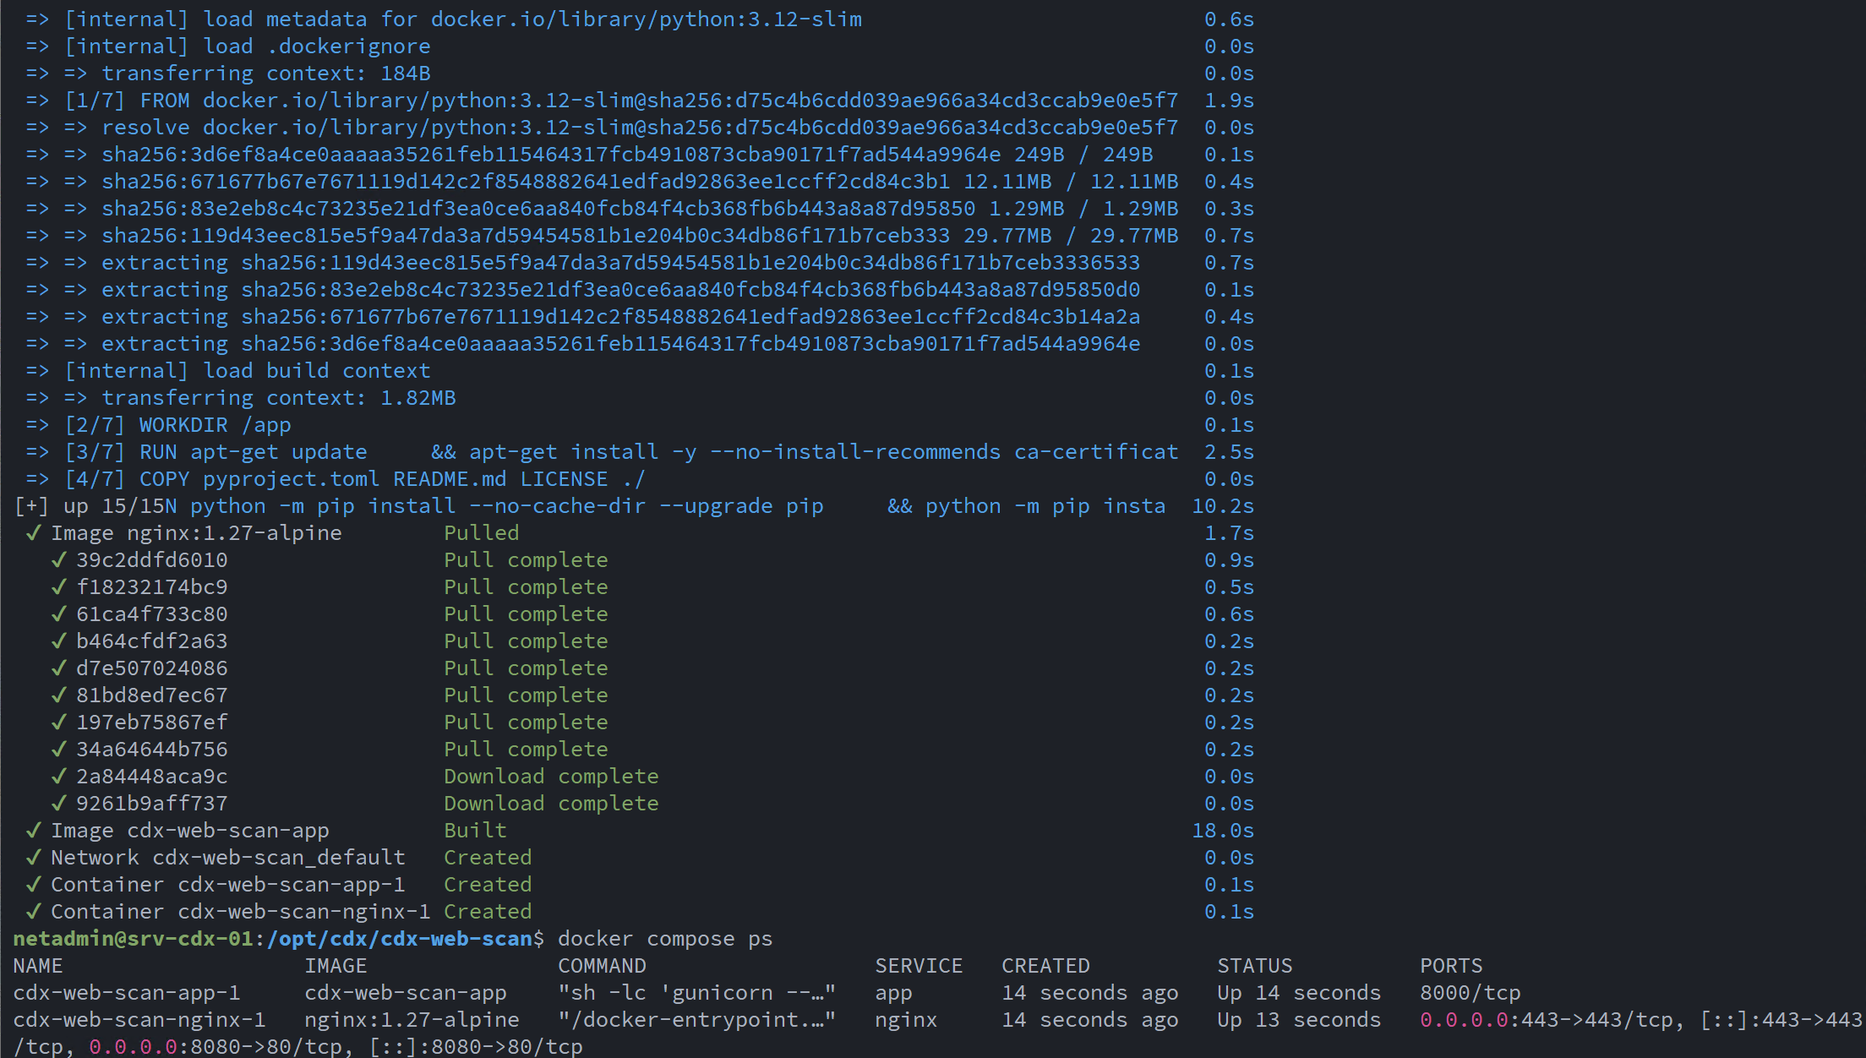Click the netadmin@srv-cdx-01 prompt text

pos(133,939)
